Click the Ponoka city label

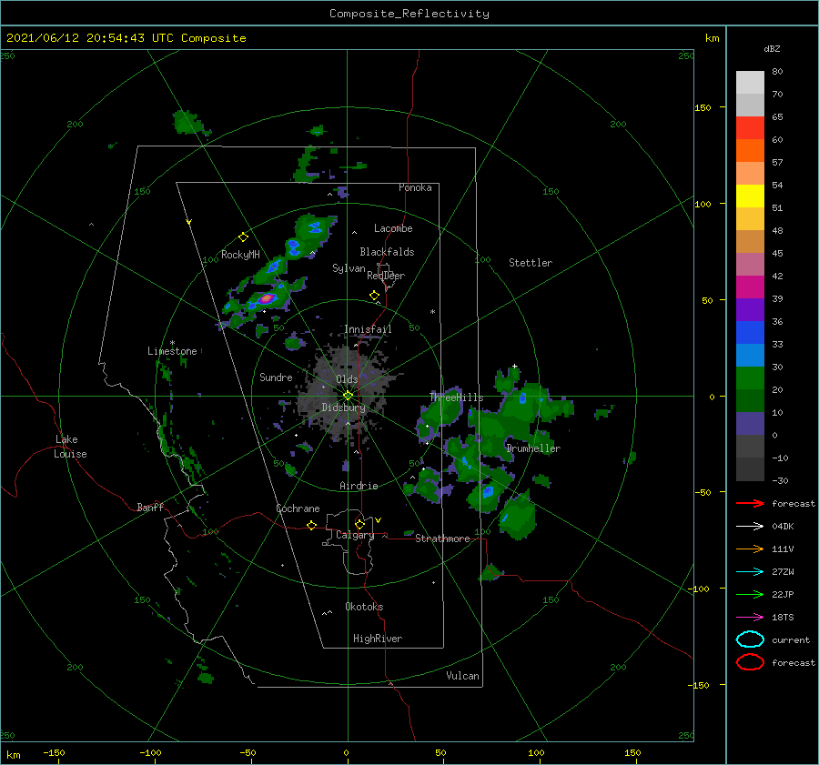pos(415,187)
